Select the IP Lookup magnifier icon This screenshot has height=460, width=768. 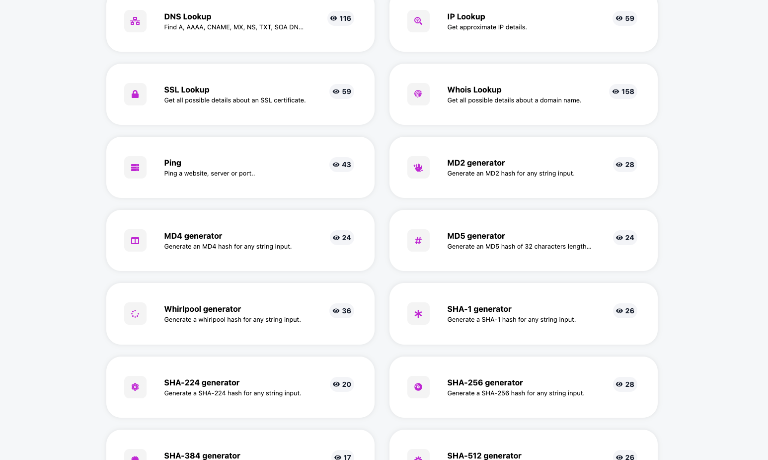tap(418, 21)
